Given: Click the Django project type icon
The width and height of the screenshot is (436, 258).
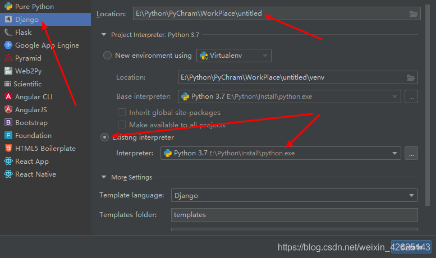Looking at the screenshot, I should [x=8, y=19].
